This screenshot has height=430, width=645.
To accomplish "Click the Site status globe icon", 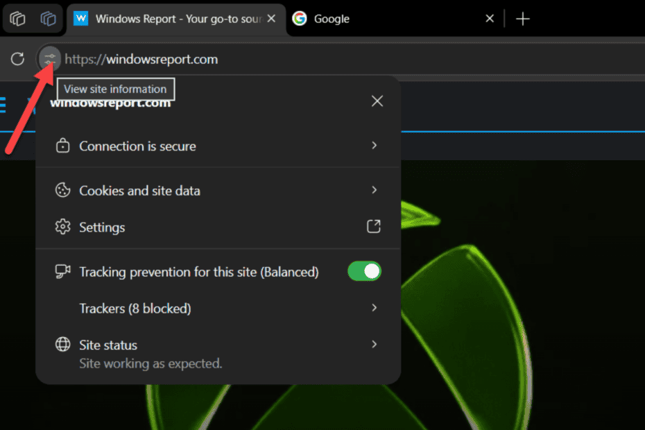I will point(62,345).
